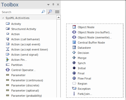Select the Flow Final node icon
Image resolution: width=126 pixels, height=100 pixels.
point(74,78)
